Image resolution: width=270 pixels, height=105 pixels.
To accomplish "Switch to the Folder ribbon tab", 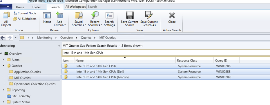I will [37, 7].
